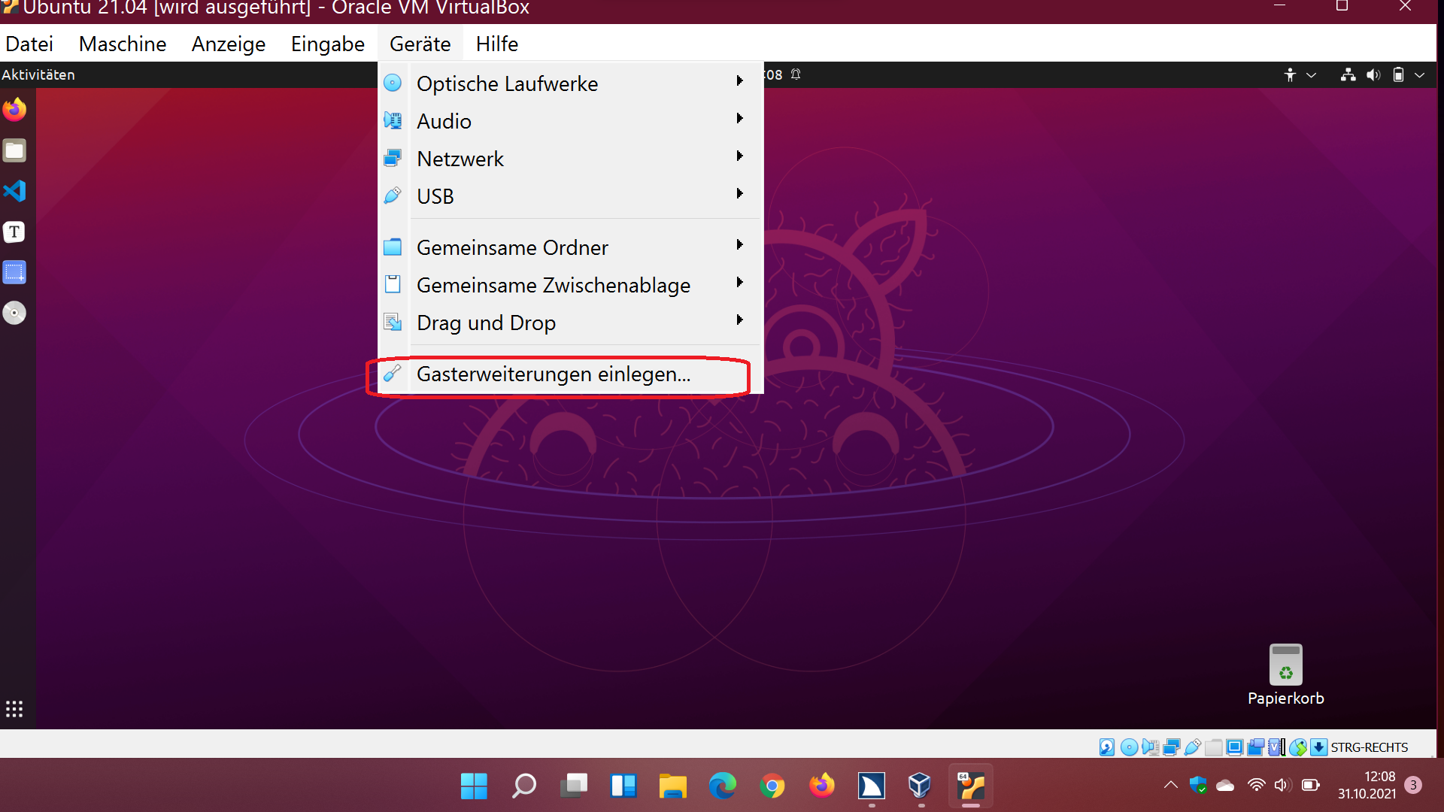This screenshot has width=1444, height=812.
Task: Open Microsoft Edge from taskbar
Action: pyautogui.click(x=723, y=786)
